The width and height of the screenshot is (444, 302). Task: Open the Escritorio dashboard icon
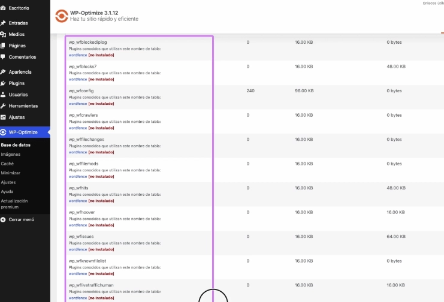pos(3,8)
